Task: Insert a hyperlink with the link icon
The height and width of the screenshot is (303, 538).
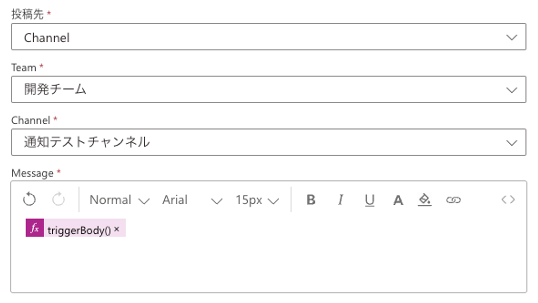Action: point(453,200)
